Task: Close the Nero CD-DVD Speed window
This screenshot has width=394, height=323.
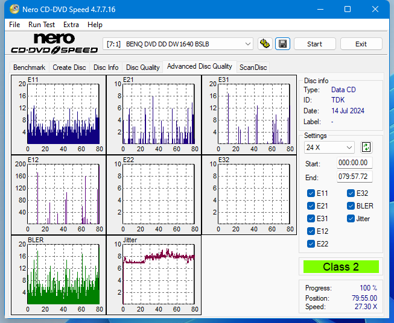Action: point(375,9)
